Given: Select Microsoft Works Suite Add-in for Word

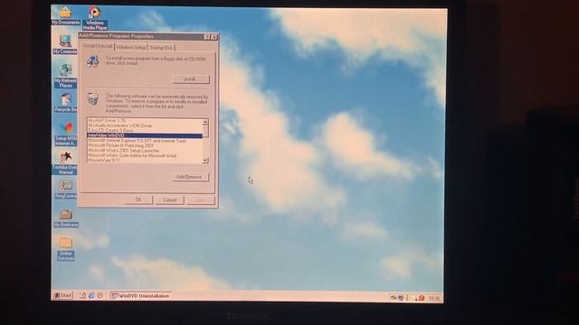Looking at the screenshot, I should [x=145, y=155].
